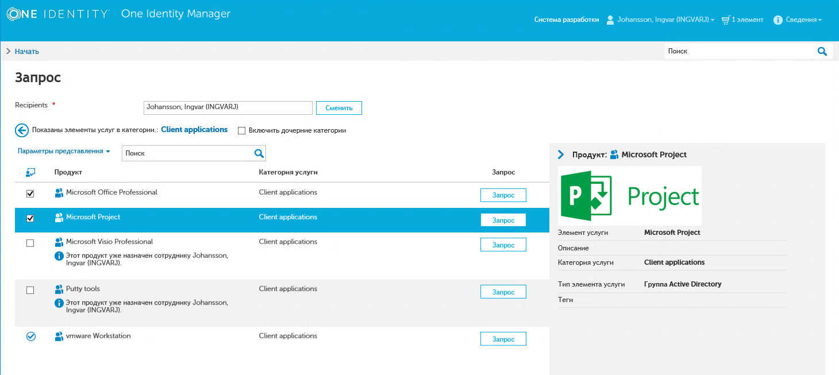This screenshot has width=839, height=375.
Task: Click the user profile icon for Johansson
Action: coord(610,20)
